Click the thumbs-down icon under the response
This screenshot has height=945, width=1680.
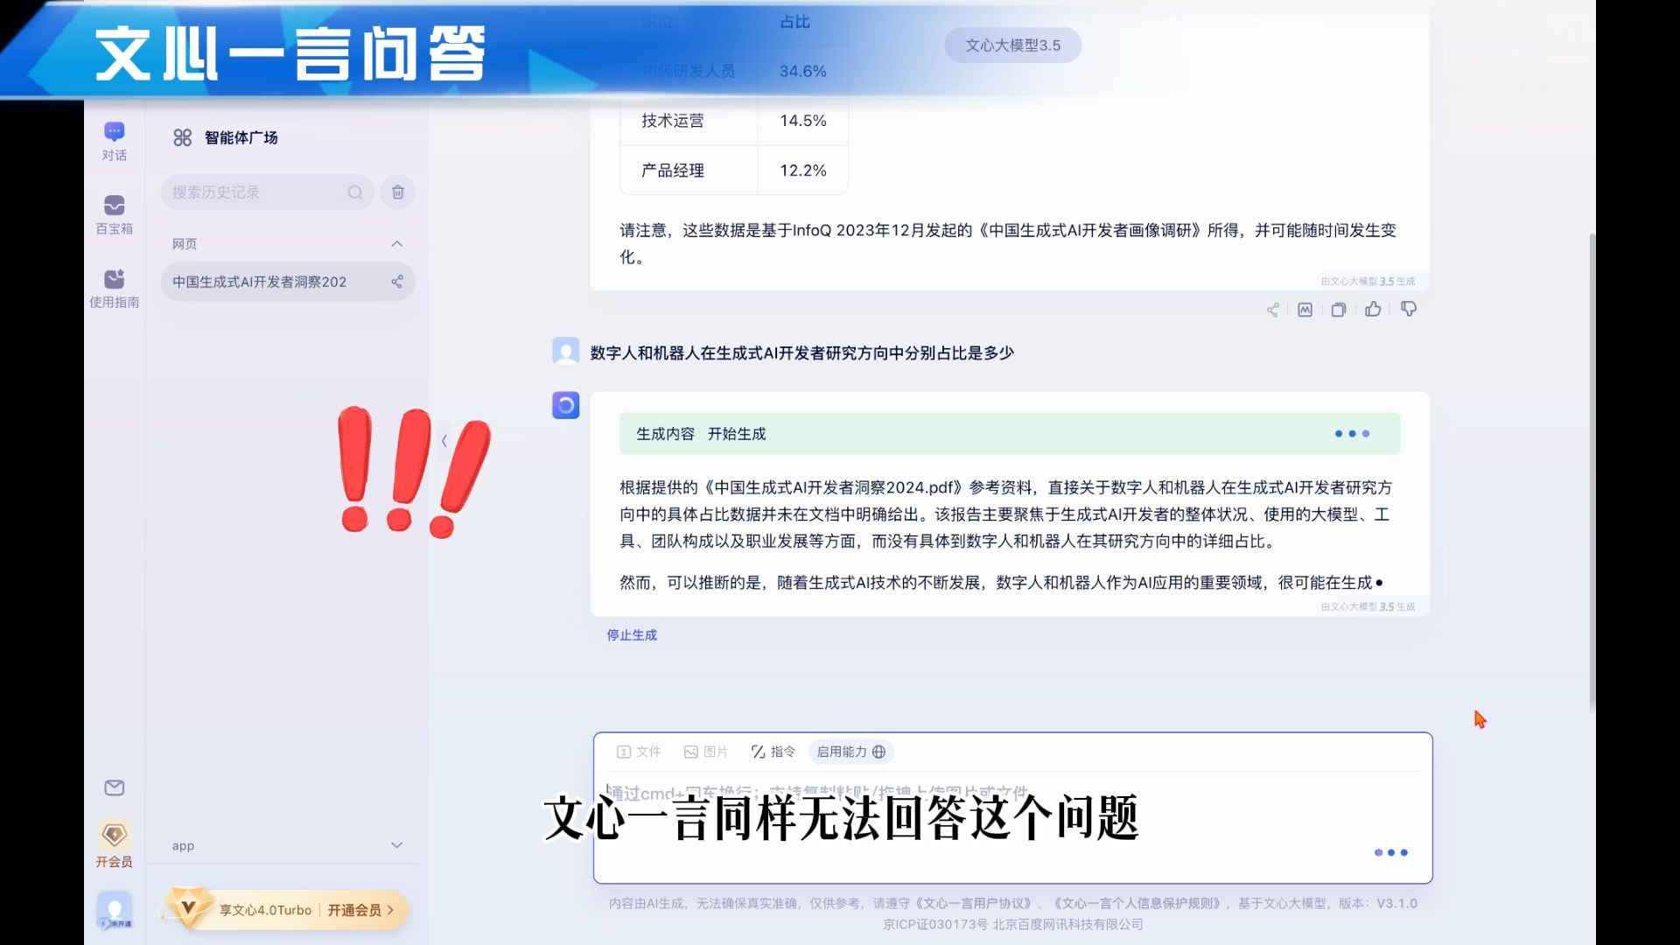tap(1409, 309)
